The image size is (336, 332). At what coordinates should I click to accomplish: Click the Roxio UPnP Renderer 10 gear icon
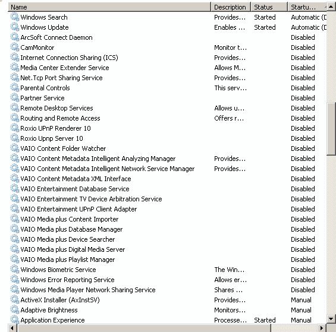15,128
